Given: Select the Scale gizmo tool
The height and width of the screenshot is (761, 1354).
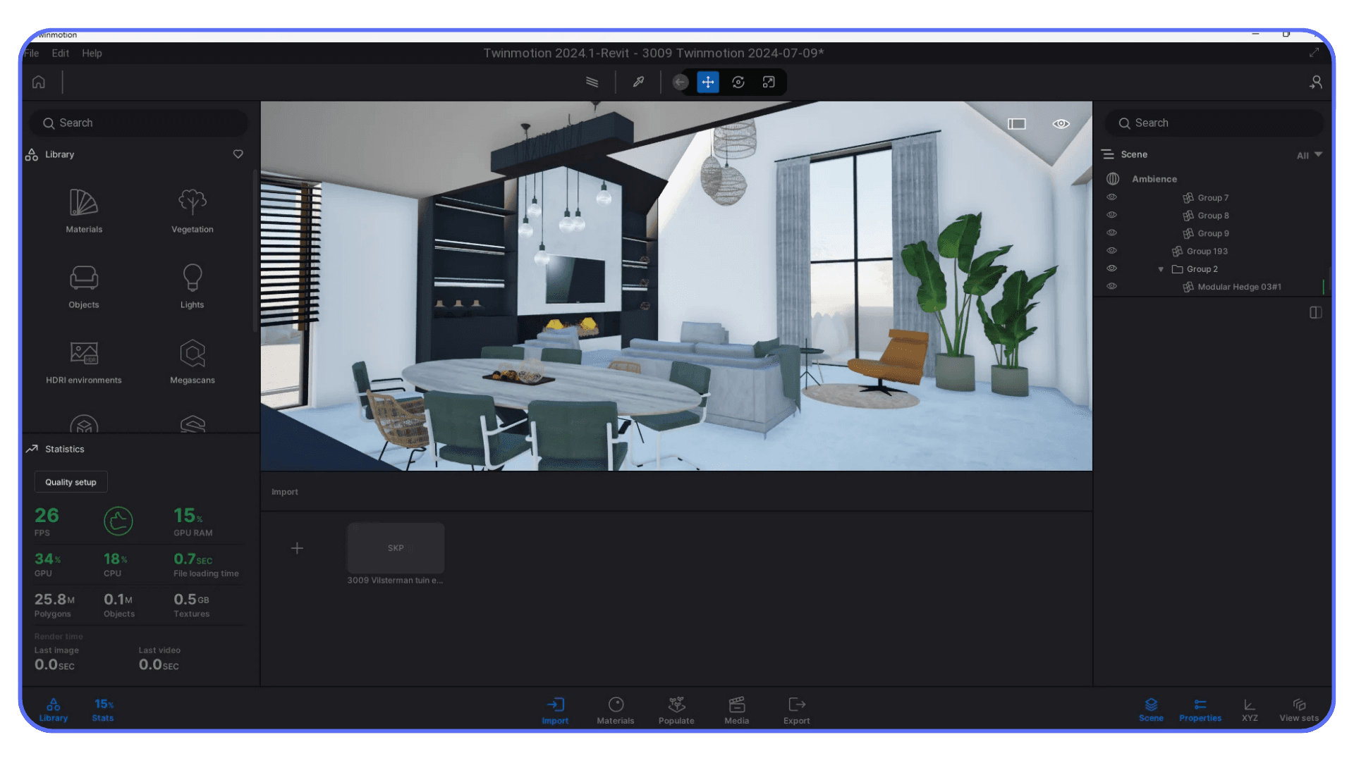Looking at the screenshot, I should [768, 82].
